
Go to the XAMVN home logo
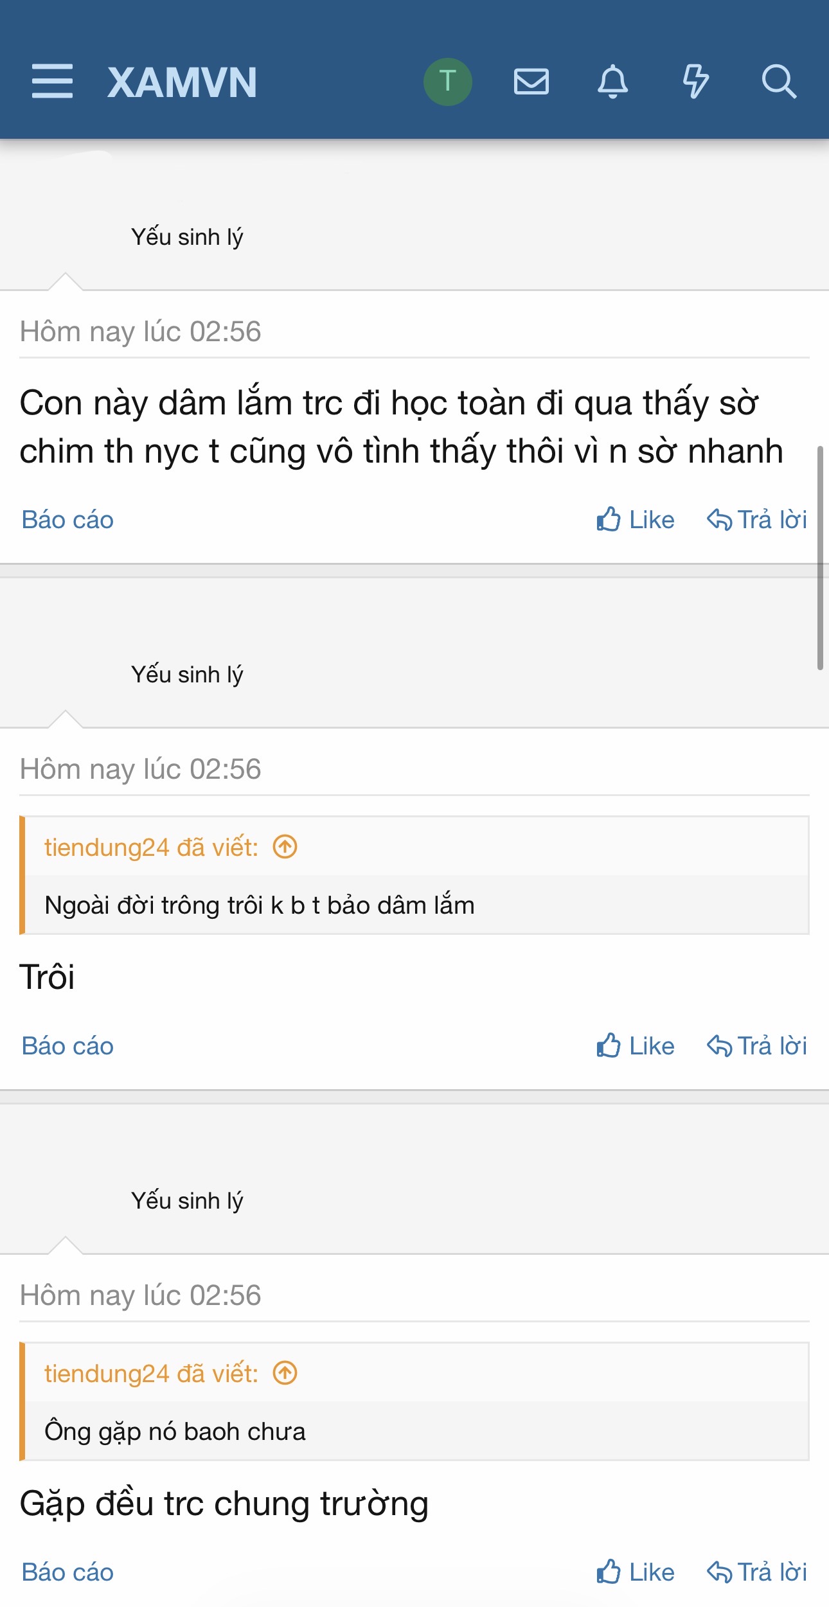183,82
